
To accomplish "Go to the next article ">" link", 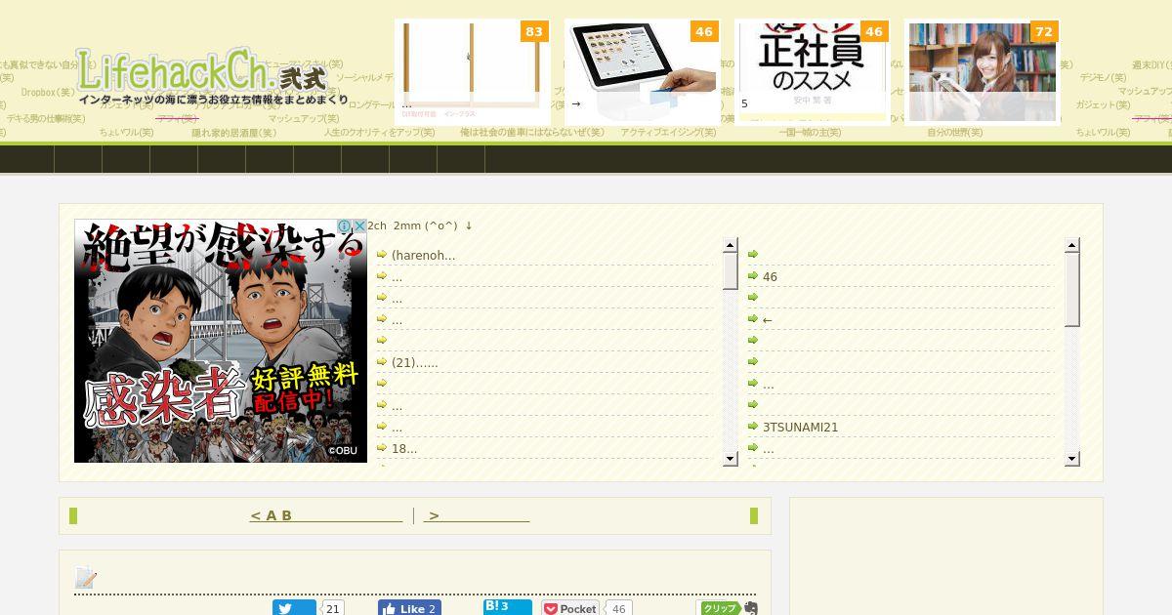I will [477, 515].
